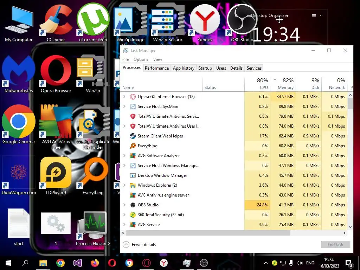
Task: Select AVG Antivirus engine server process
Action: point(234,195)
